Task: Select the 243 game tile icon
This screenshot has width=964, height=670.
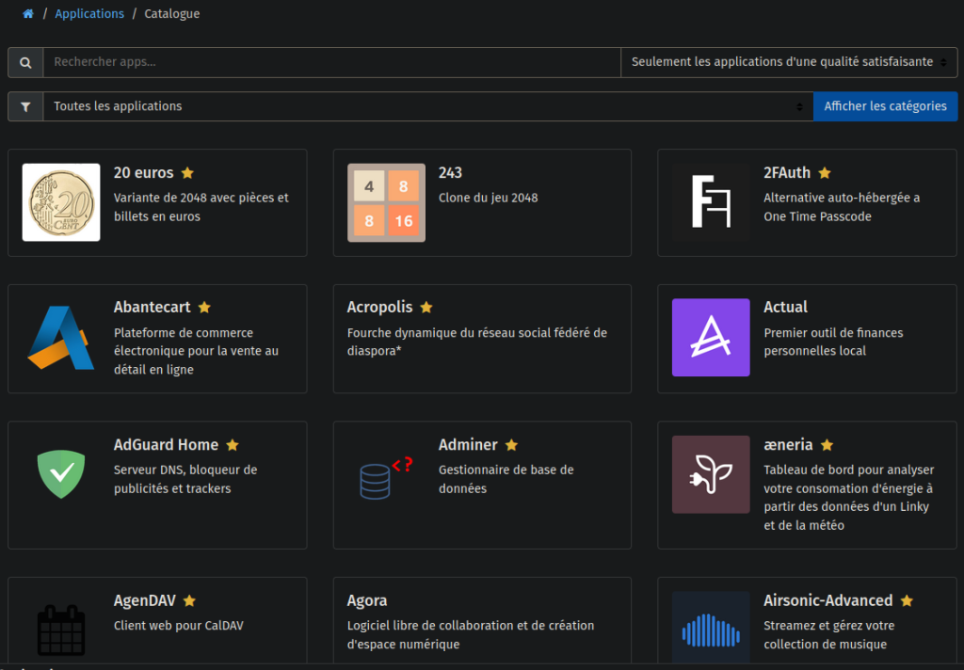Action: point(386,202)
